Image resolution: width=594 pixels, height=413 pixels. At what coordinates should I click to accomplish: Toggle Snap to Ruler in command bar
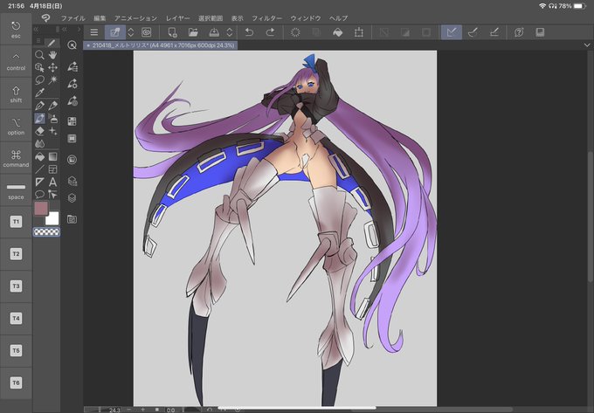click(452, 32)
